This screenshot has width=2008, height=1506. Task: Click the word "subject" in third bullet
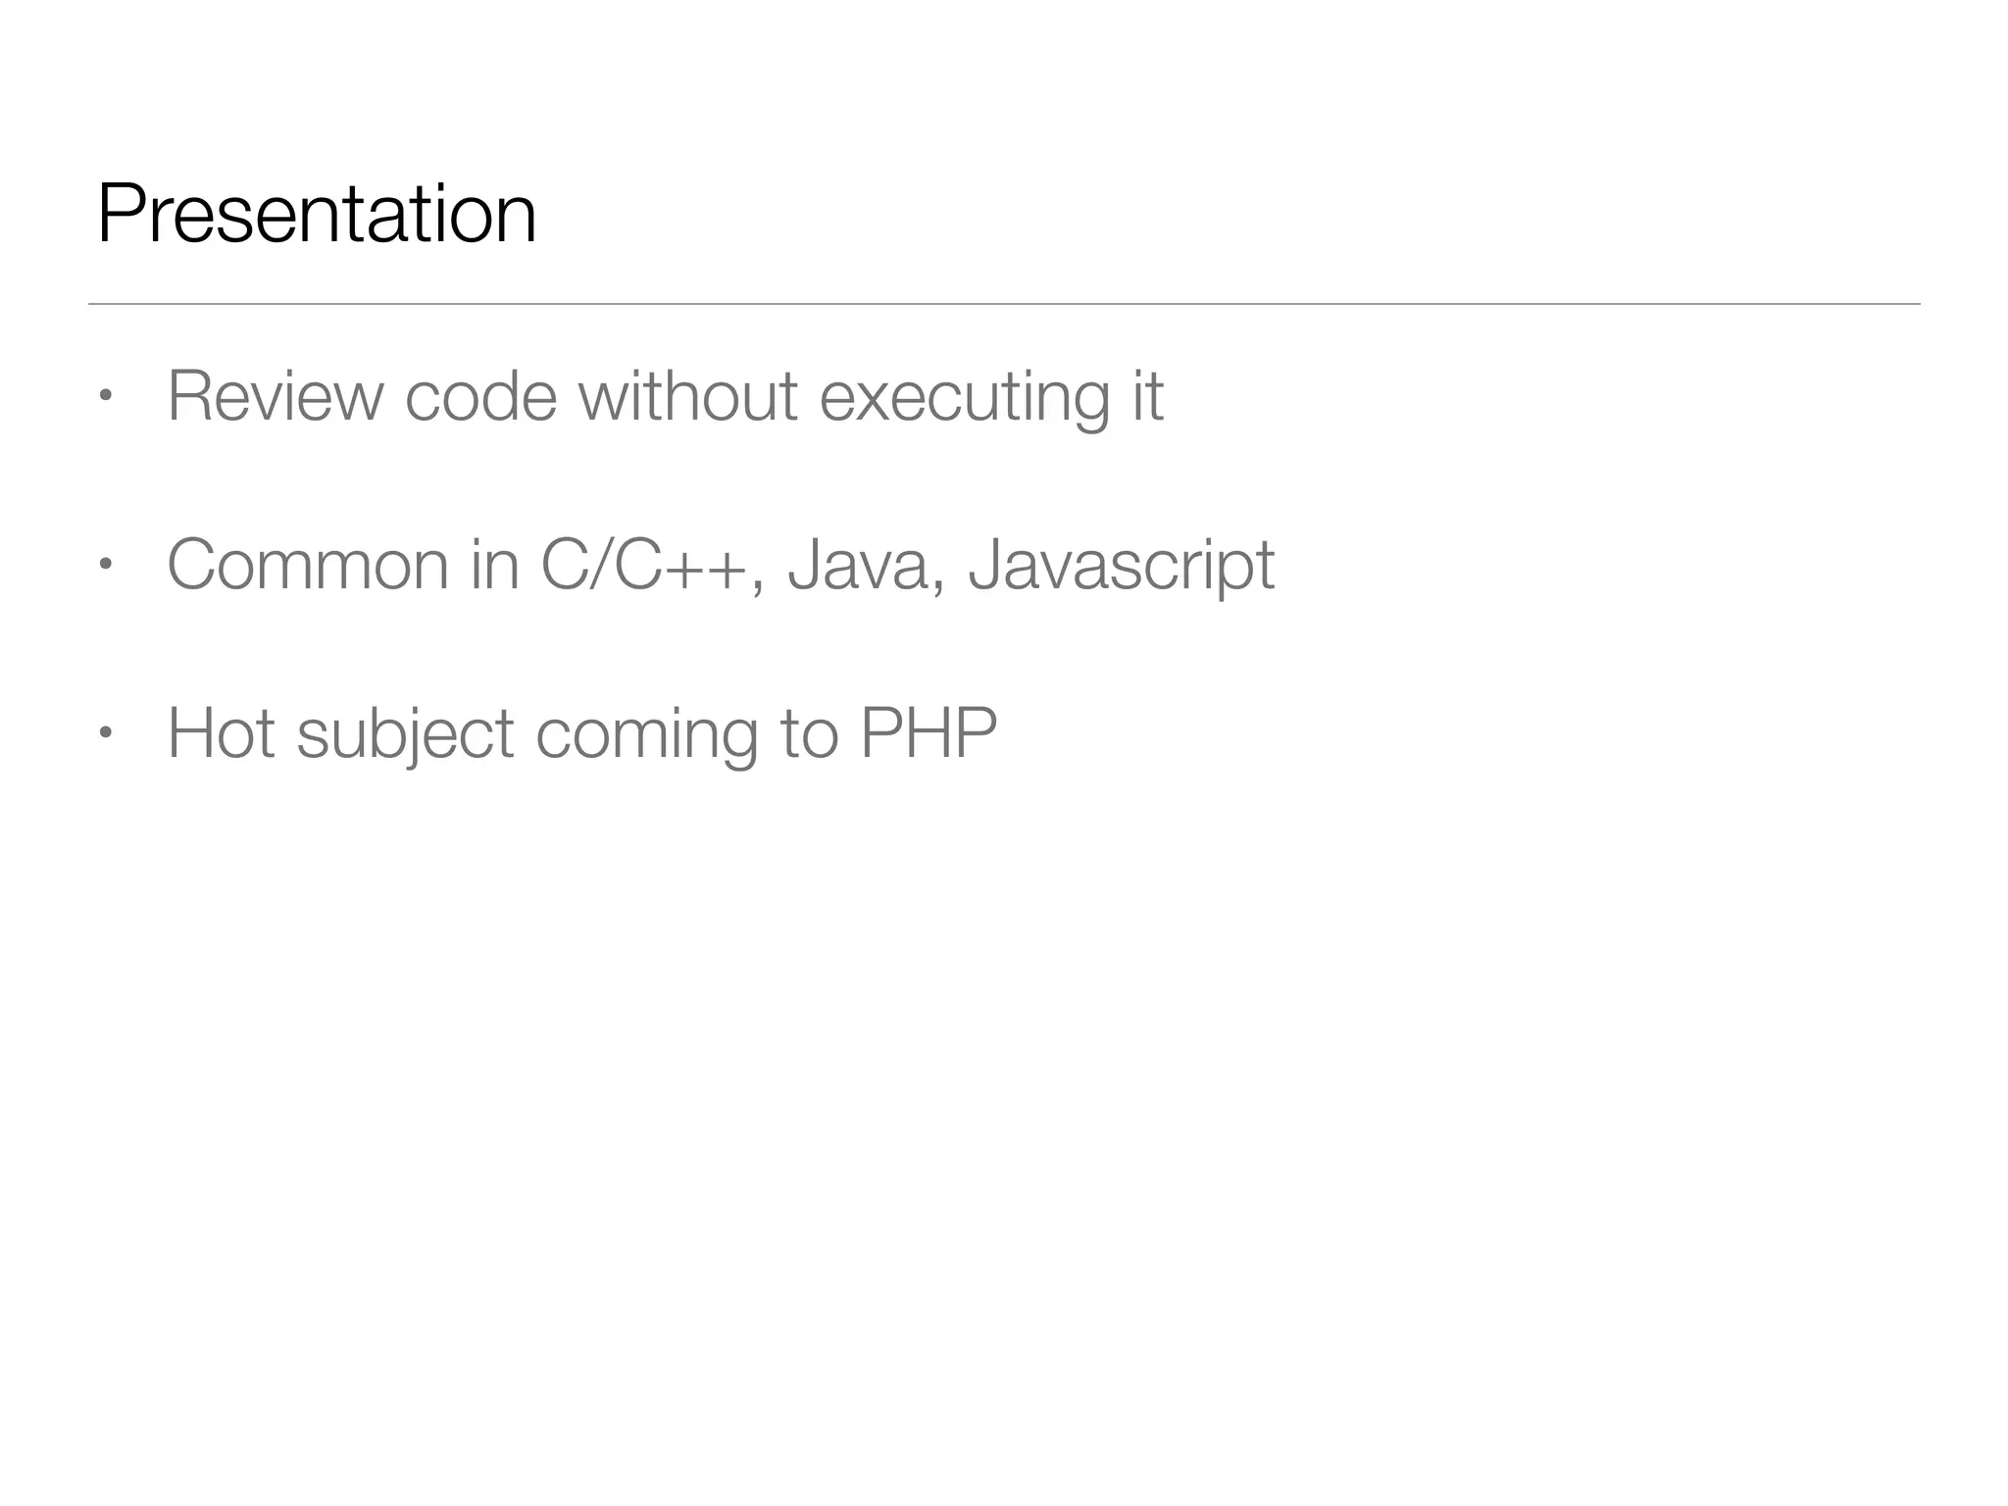[x=405, y=735]
